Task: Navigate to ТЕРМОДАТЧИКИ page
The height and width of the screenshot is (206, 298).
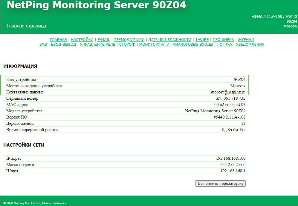Action: (x=129, y=39)
